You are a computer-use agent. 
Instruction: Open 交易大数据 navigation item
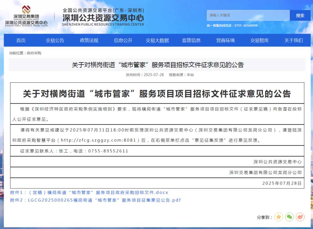click(x=157, y=40)
